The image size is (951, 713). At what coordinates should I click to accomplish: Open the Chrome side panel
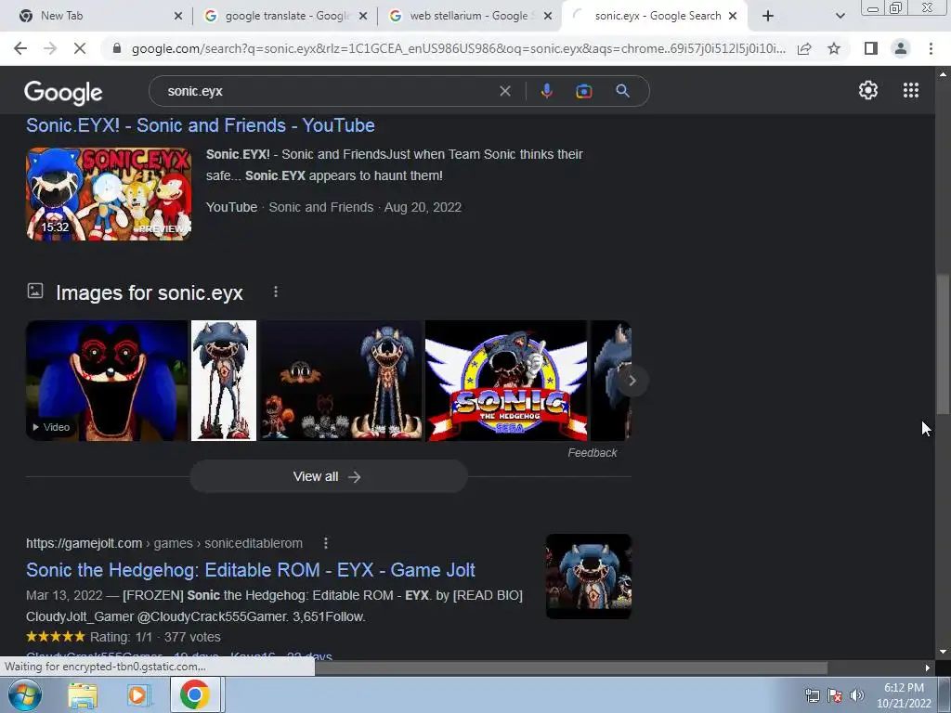pos(871,48)
